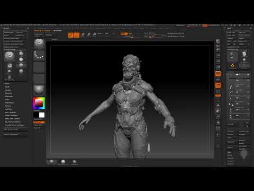Click the Edit Brush Credit button
Image resolution: width=254 pixels, height=191 pixels.
tap(15, 129)
